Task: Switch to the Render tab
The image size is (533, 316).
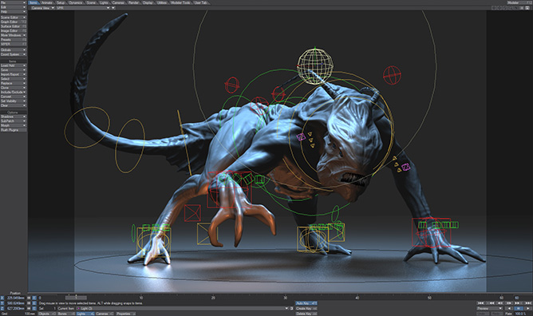Action: point(133,2)
